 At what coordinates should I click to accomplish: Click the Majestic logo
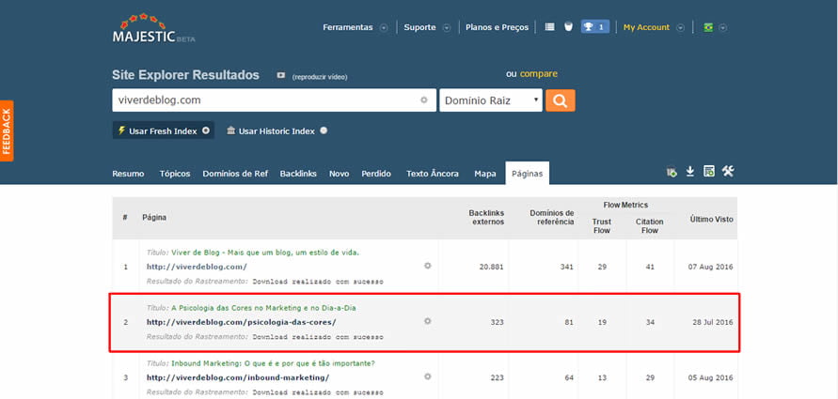click(x=153, y=28)
